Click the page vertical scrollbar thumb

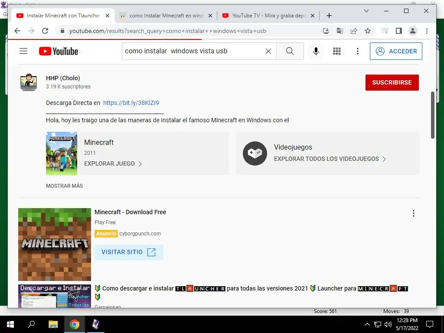(432, 115)
